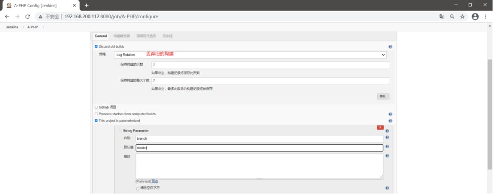
Task: Open a new browser tab with plus
Action: [86, 5]
